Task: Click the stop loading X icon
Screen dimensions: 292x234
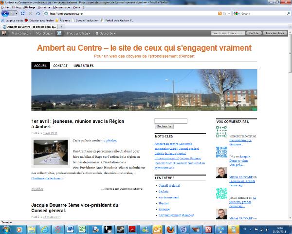Action: tap(29, 14)
